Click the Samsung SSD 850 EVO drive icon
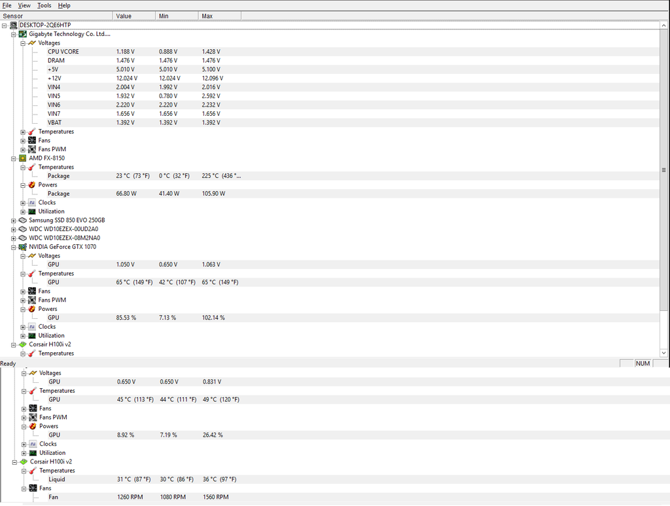The image size is (670, 506). 23,221
